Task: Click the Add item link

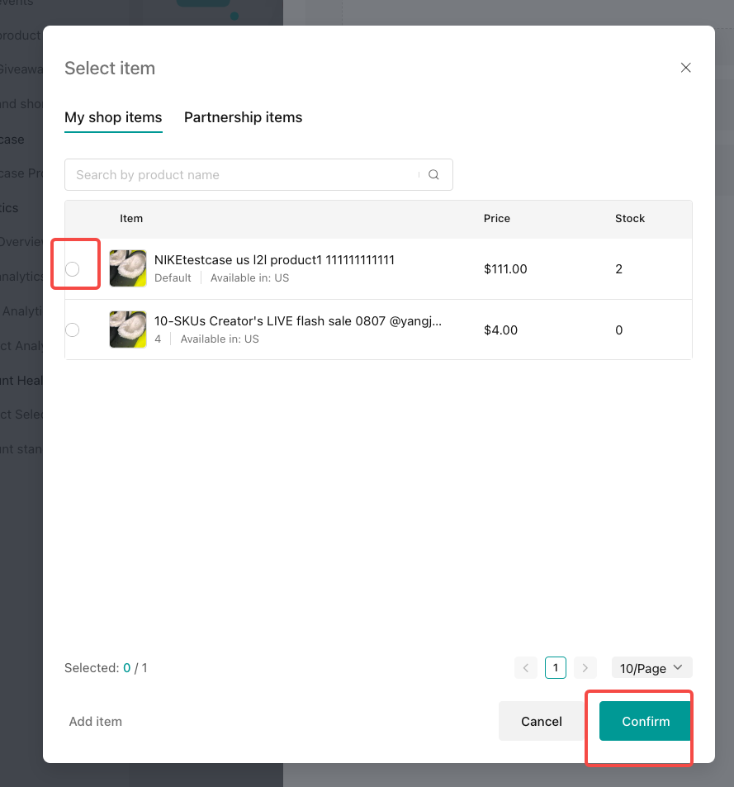Action: tap(96, 722)
